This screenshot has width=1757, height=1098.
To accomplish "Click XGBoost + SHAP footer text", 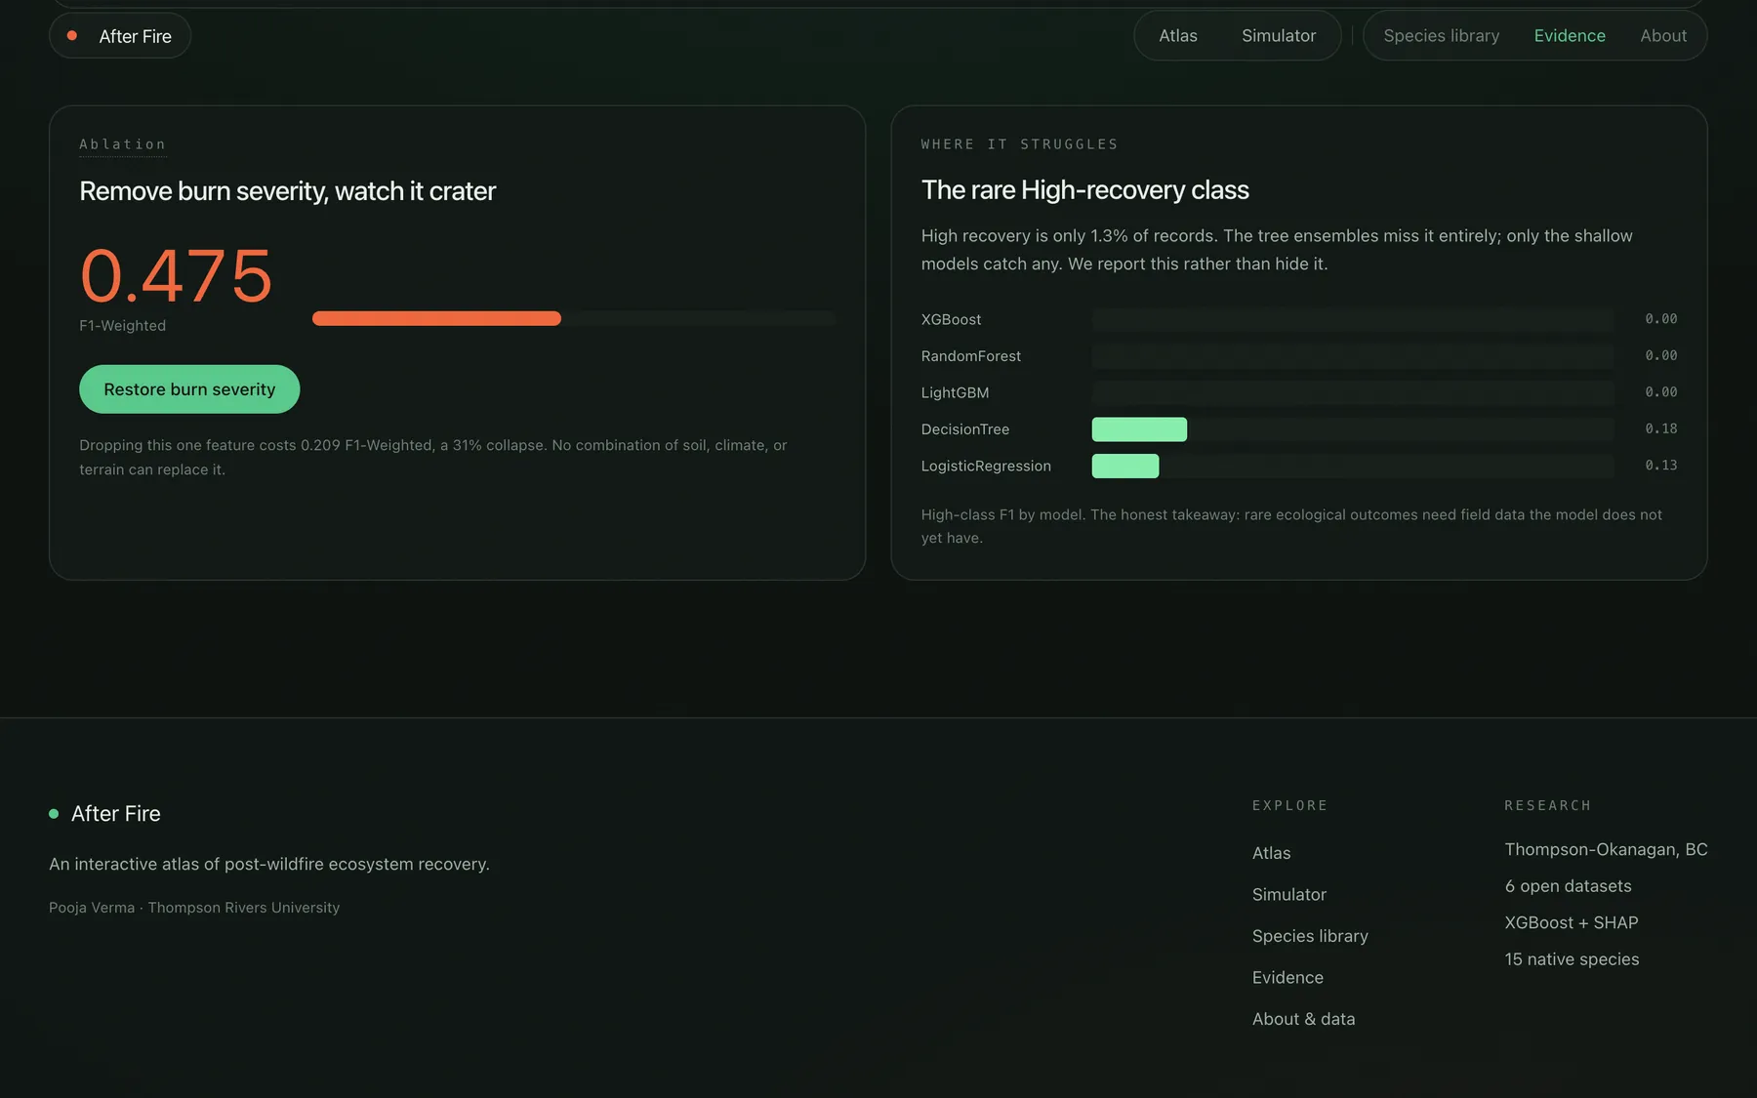I will tap(1571, 923).
